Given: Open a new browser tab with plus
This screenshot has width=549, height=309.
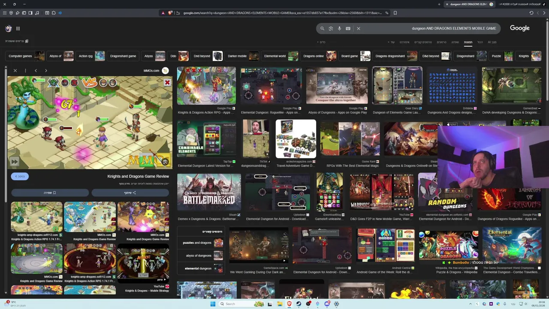Looking at the screenshot, I should [439, 4].
